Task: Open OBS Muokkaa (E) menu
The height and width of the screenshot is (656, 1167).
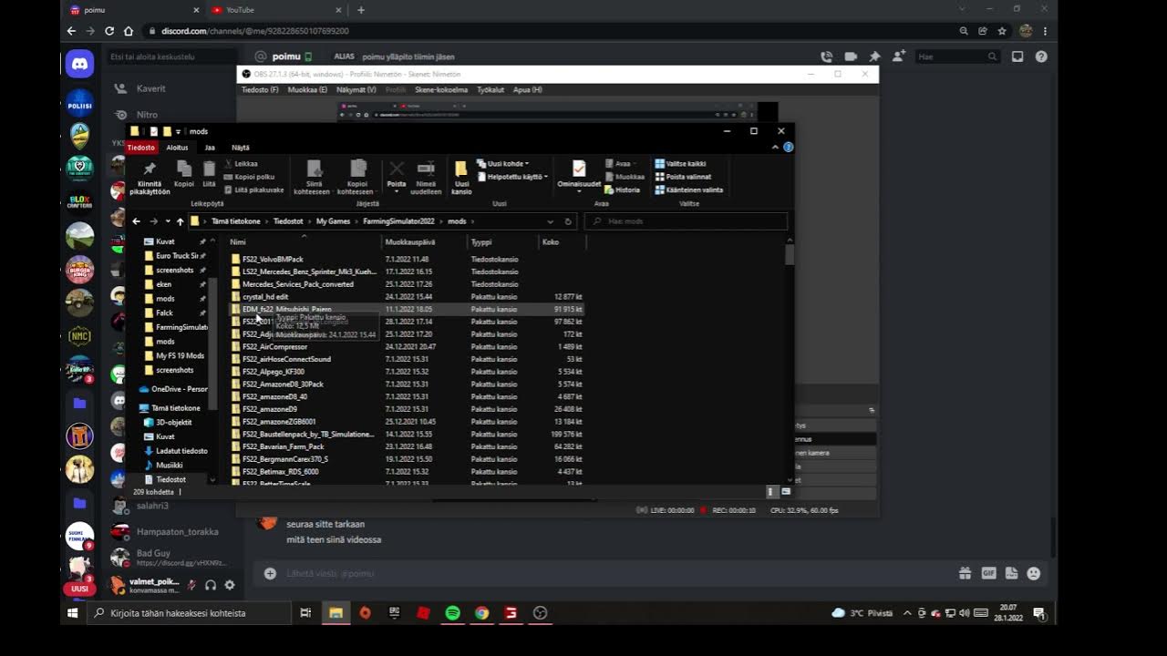Action: click(307, 90)
